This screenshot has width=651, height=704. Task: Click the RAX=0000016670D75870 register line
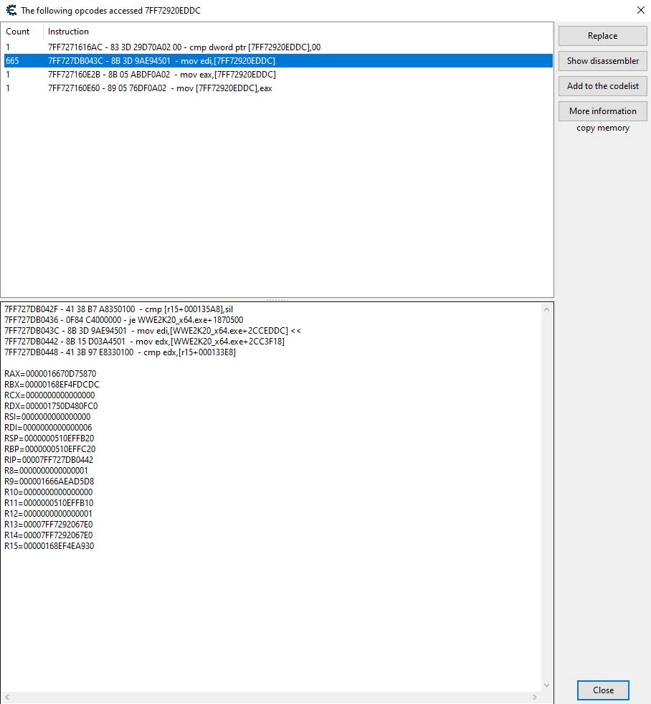point(50,374)
